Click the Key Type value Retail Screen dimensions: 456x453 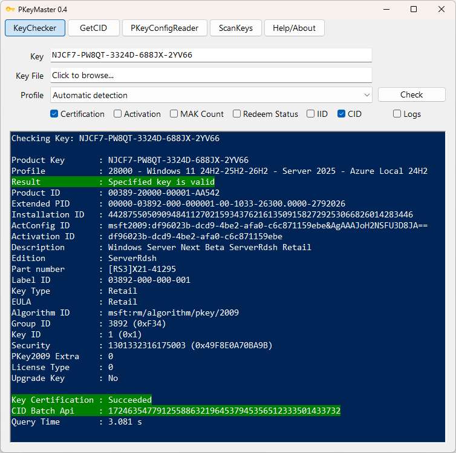coord(122,291)
